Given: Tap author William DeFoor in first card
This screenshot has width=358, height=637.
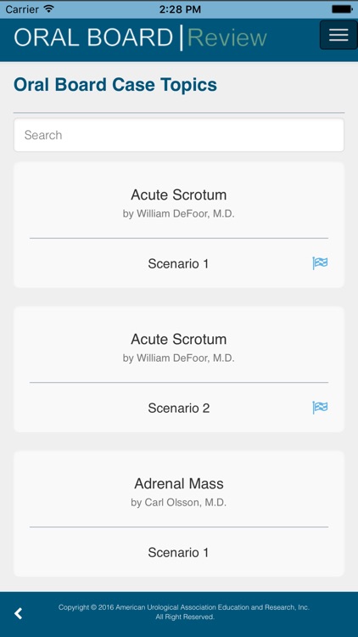Looking at the screenshot, I should pyautogui.click(x=179, y=214).
